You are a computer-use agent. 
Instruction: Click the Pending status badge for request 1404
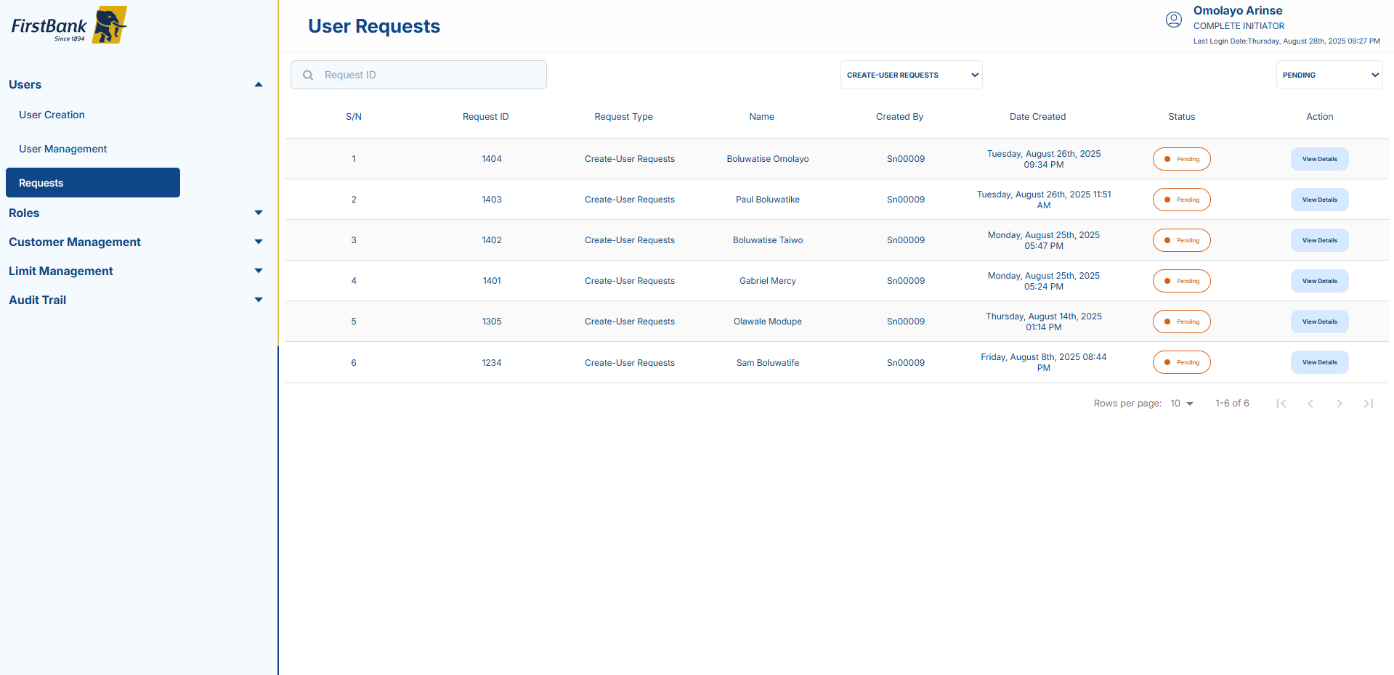point(1181,159)
